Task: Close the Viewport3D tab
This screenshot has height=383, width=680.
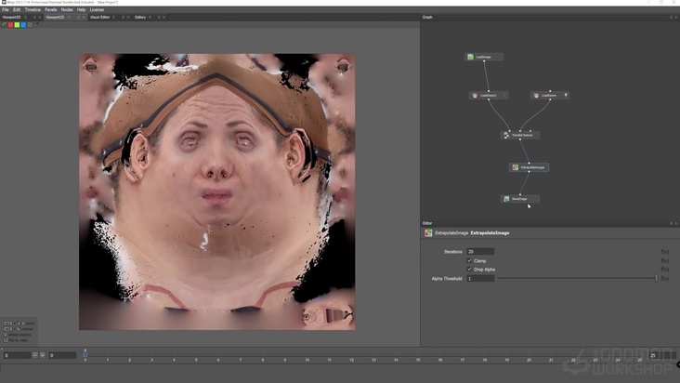Action: (40, 18)
